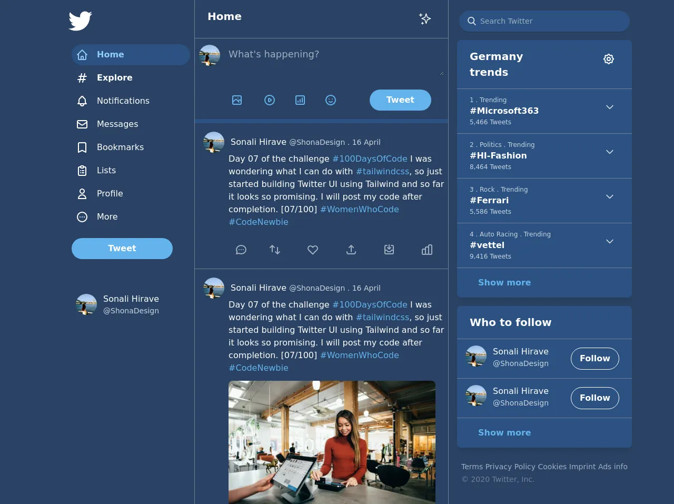Expand options for #Microsoft363 trend
The height and width of the screenshot is (504, 674).
pos(610,107)
